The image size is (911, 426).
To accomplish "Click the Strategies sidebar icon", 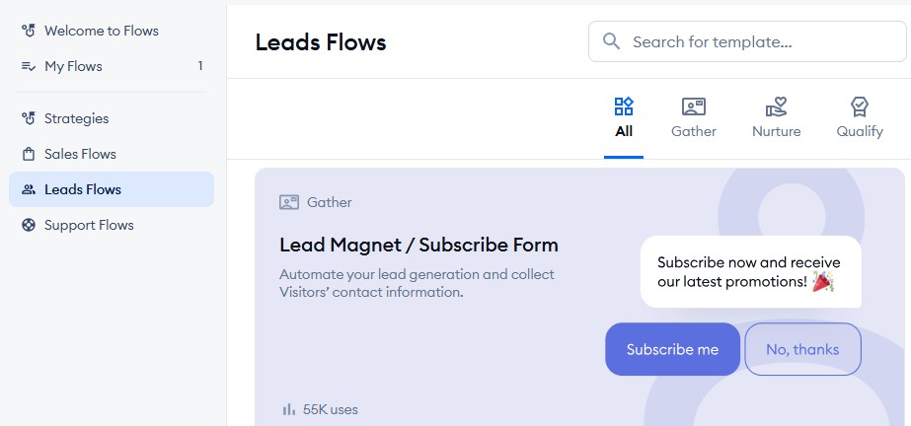I will coord(29,118).
